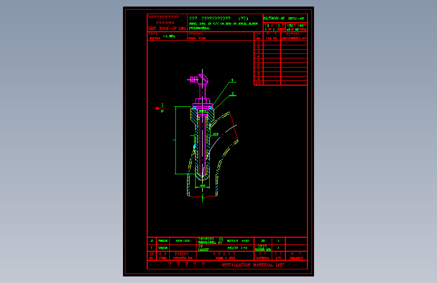Screen dimensions: 437x283
Task: Click the 'CONN. TYPE' label
Action: (197, 38)
